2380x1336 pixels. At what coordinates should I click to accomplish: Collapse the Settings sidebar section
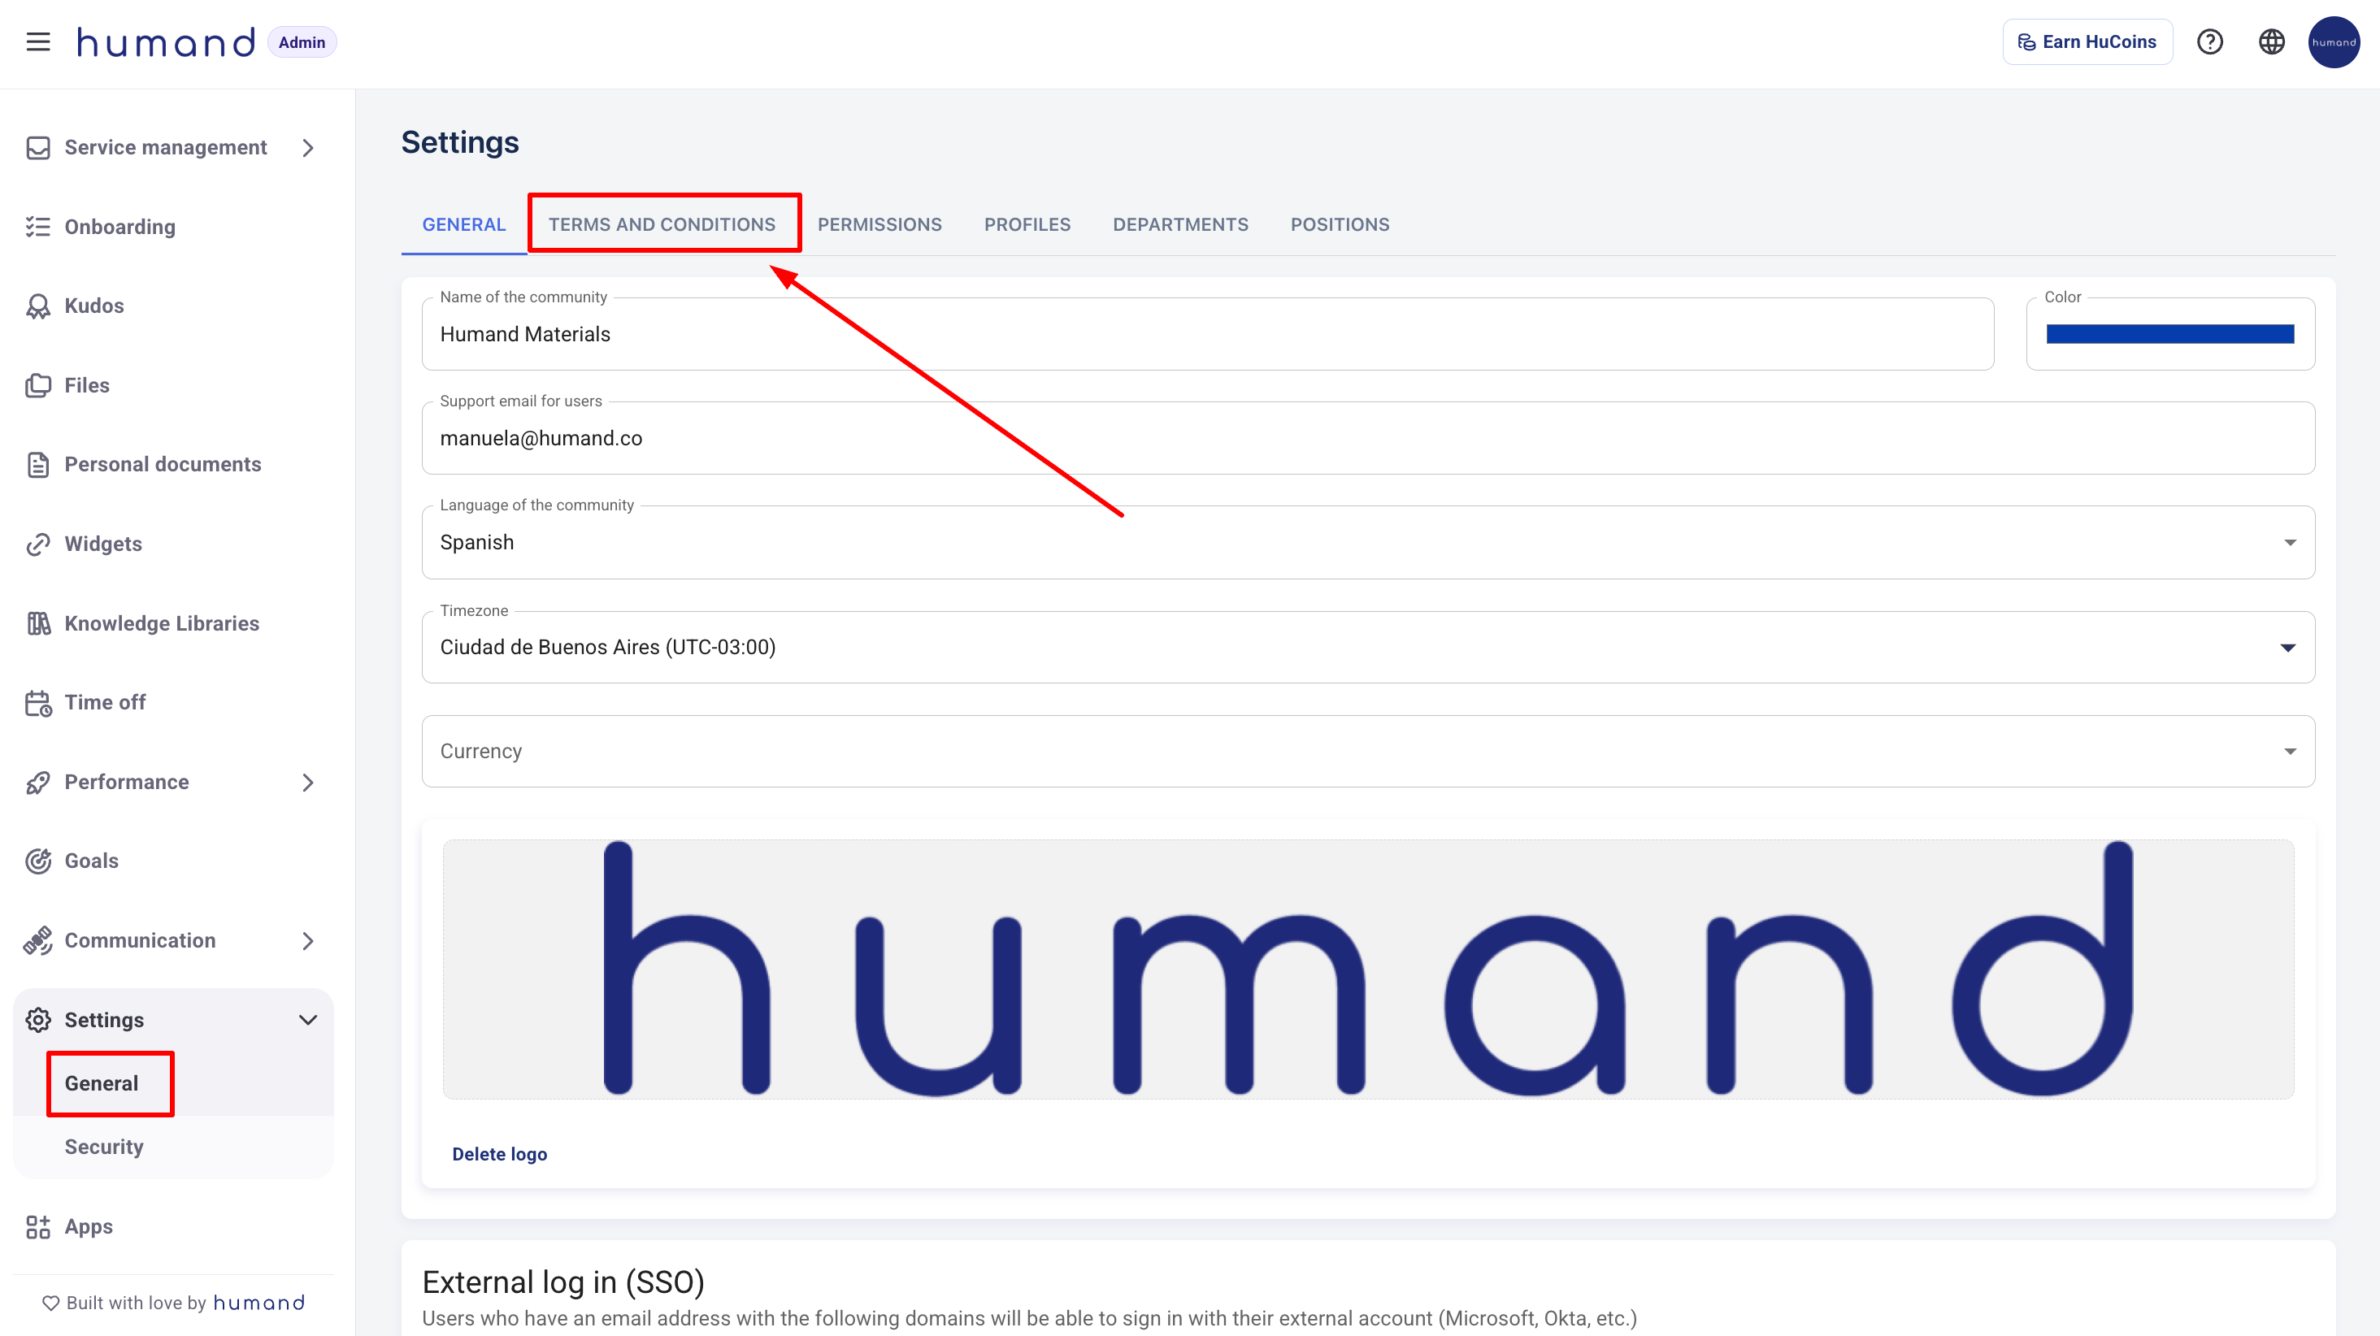pyautogui.click(x=308, y=1019)
